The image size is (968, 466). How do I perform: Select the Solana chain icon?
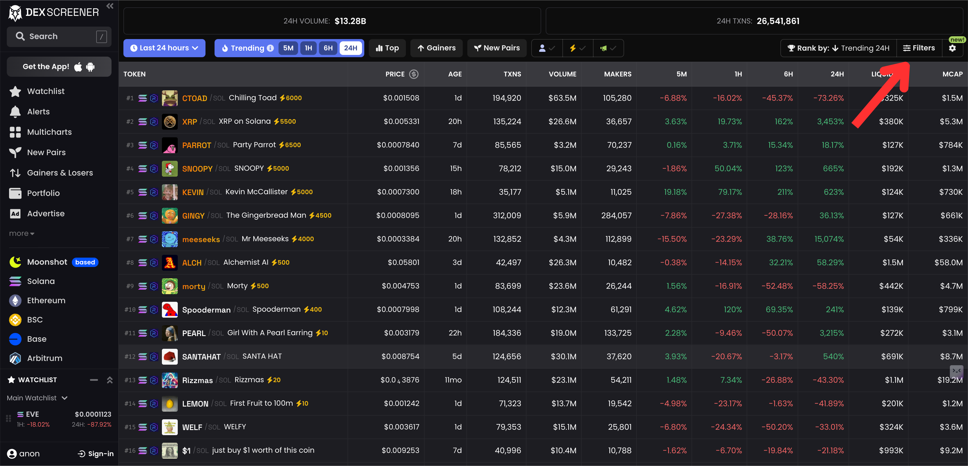click(15, 281)
